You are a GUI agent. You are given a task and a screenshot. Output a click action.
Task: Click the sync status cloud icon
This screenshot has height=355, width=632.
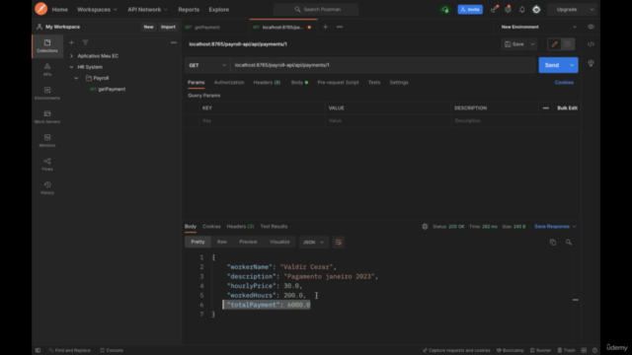[x=445, y=9]
